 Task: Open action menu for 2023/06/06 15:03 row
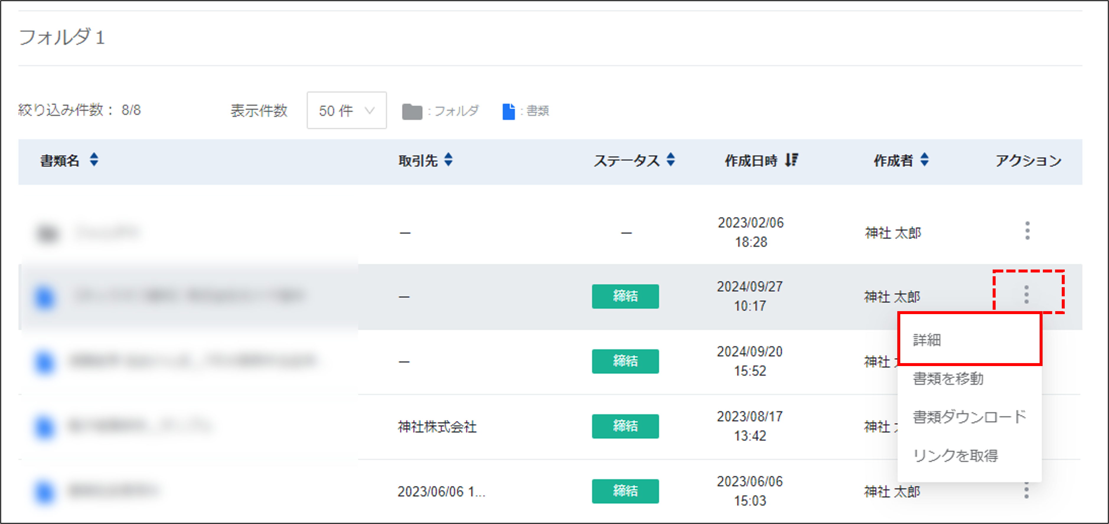click(x=1026, y=490)
